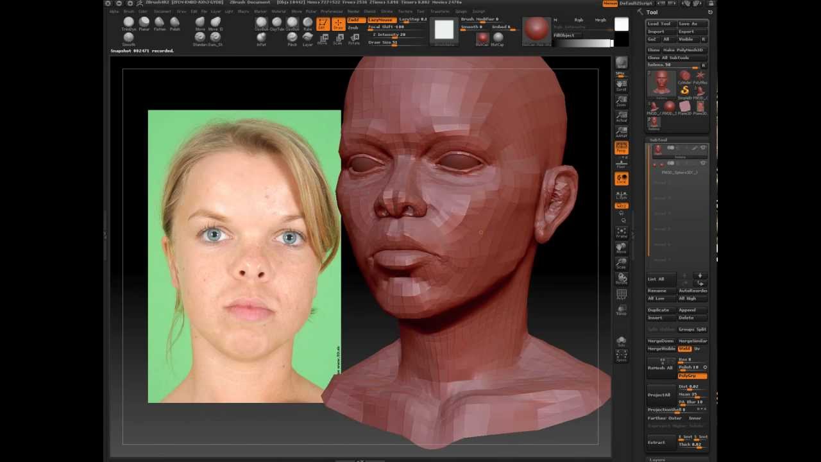
Task: Open the large MatCap material picker
Action: (536, 30)
